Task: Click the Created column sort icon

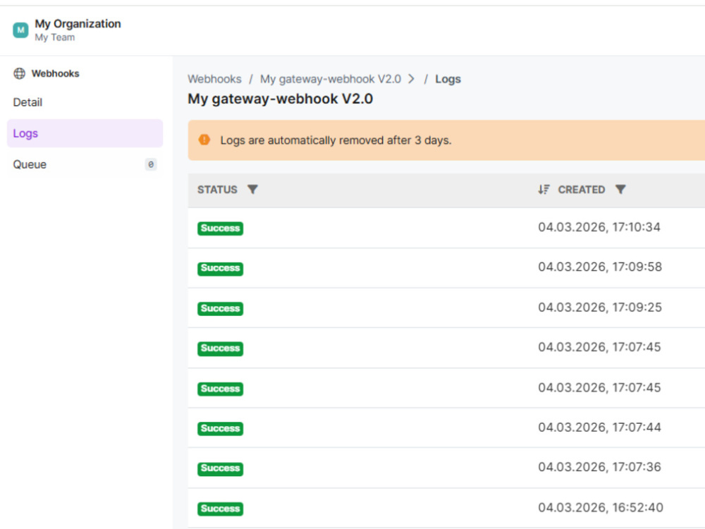Action: (x=544, y=189)
